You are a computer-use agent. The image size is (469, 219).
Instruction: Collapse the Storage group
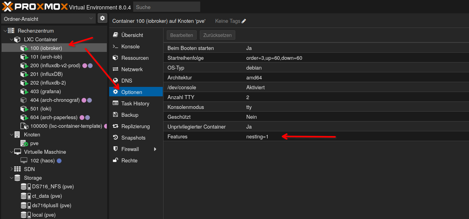pos(11,178)
